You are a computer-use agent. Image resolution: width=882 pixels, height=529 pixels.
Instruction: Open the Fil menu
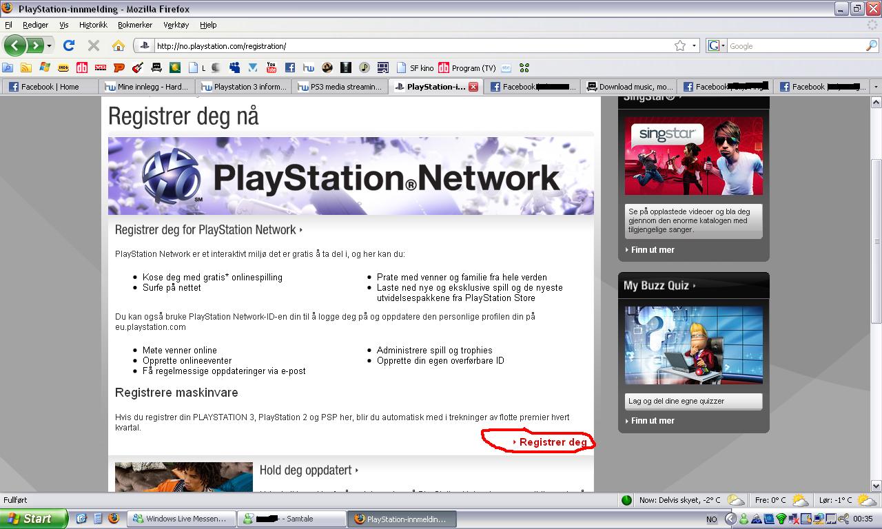coord(8,25)
